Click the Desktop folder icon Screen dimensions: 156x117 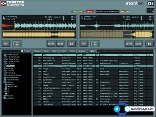tap(6, 84)
